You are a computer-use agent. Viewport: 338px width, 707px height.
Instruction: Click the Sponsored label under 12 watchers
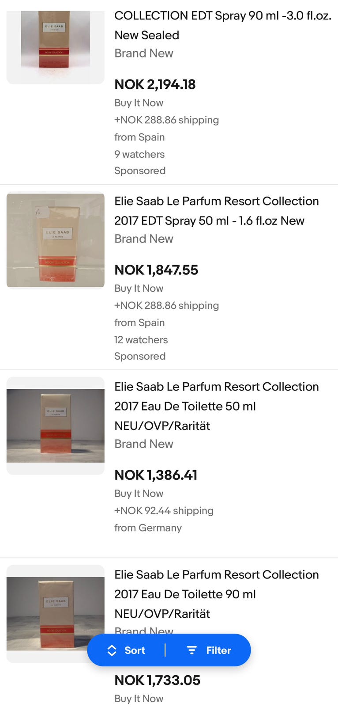(140, 356)
